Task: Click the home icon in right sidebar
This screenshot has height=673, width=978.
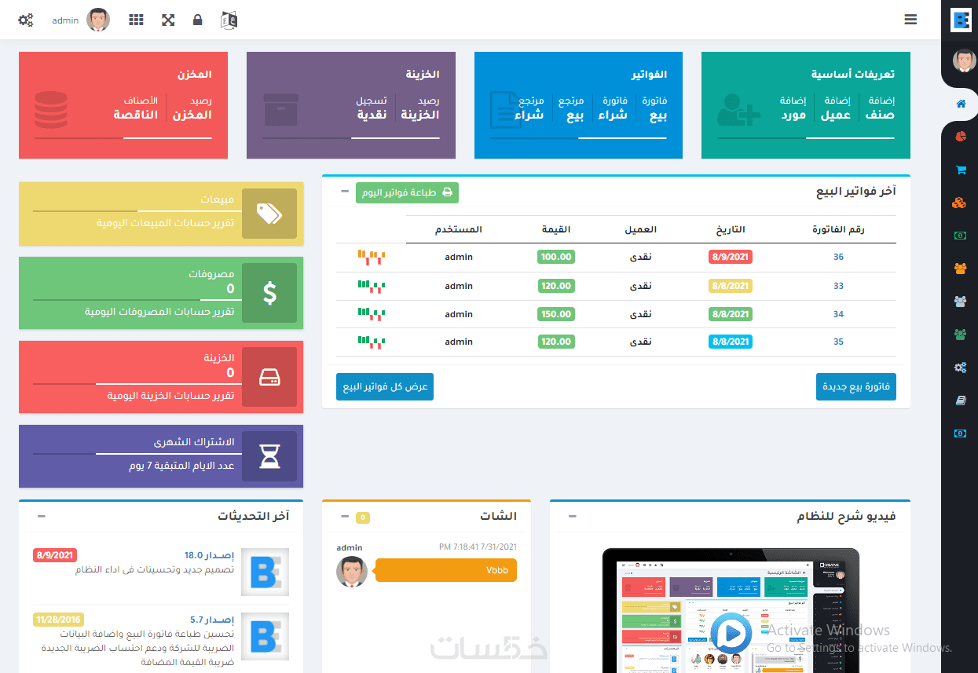Action: pos(960,104)
